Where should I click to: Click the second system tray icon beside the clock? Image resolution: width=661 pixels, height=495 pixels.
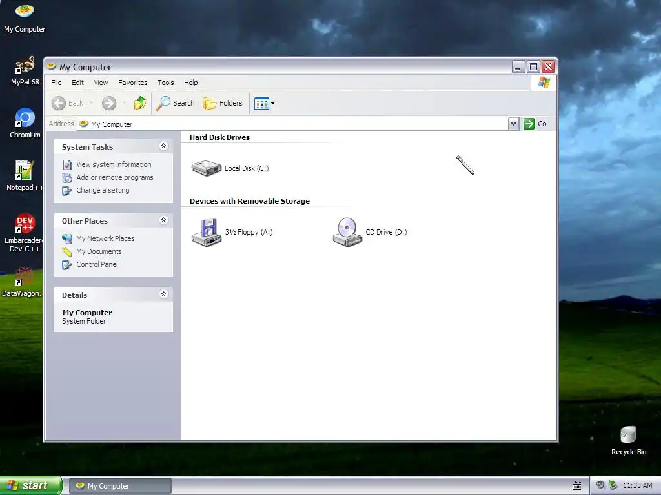pyautogui.click(x=613, y=485)
